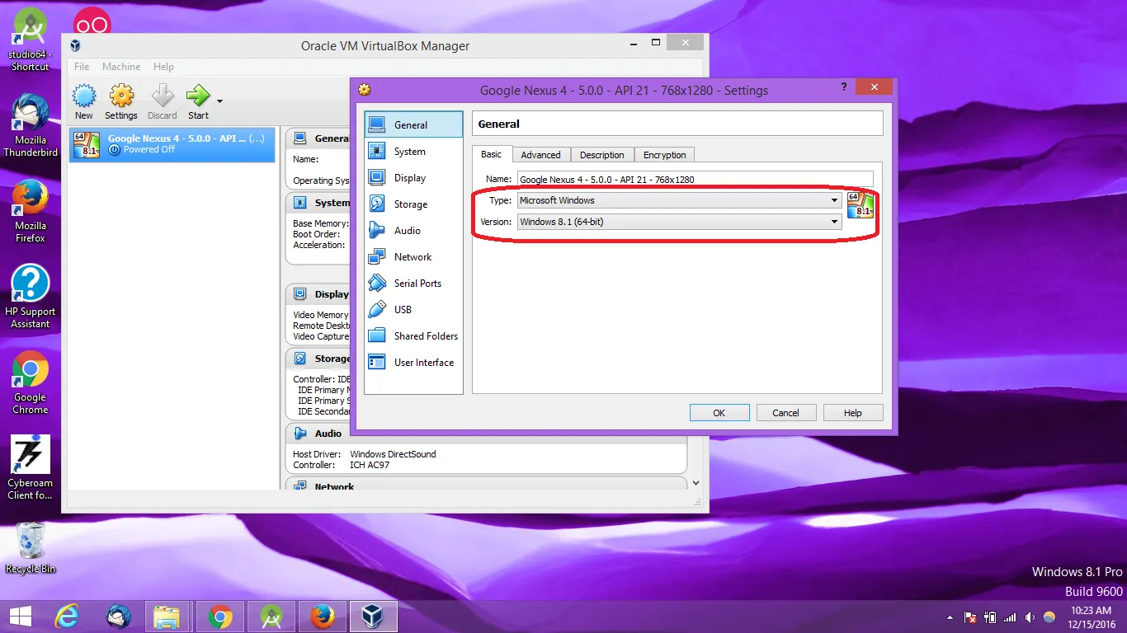Click the 'Boot Order:' label in Manager details
This screenshot has width=1127, height=633.
317,234
